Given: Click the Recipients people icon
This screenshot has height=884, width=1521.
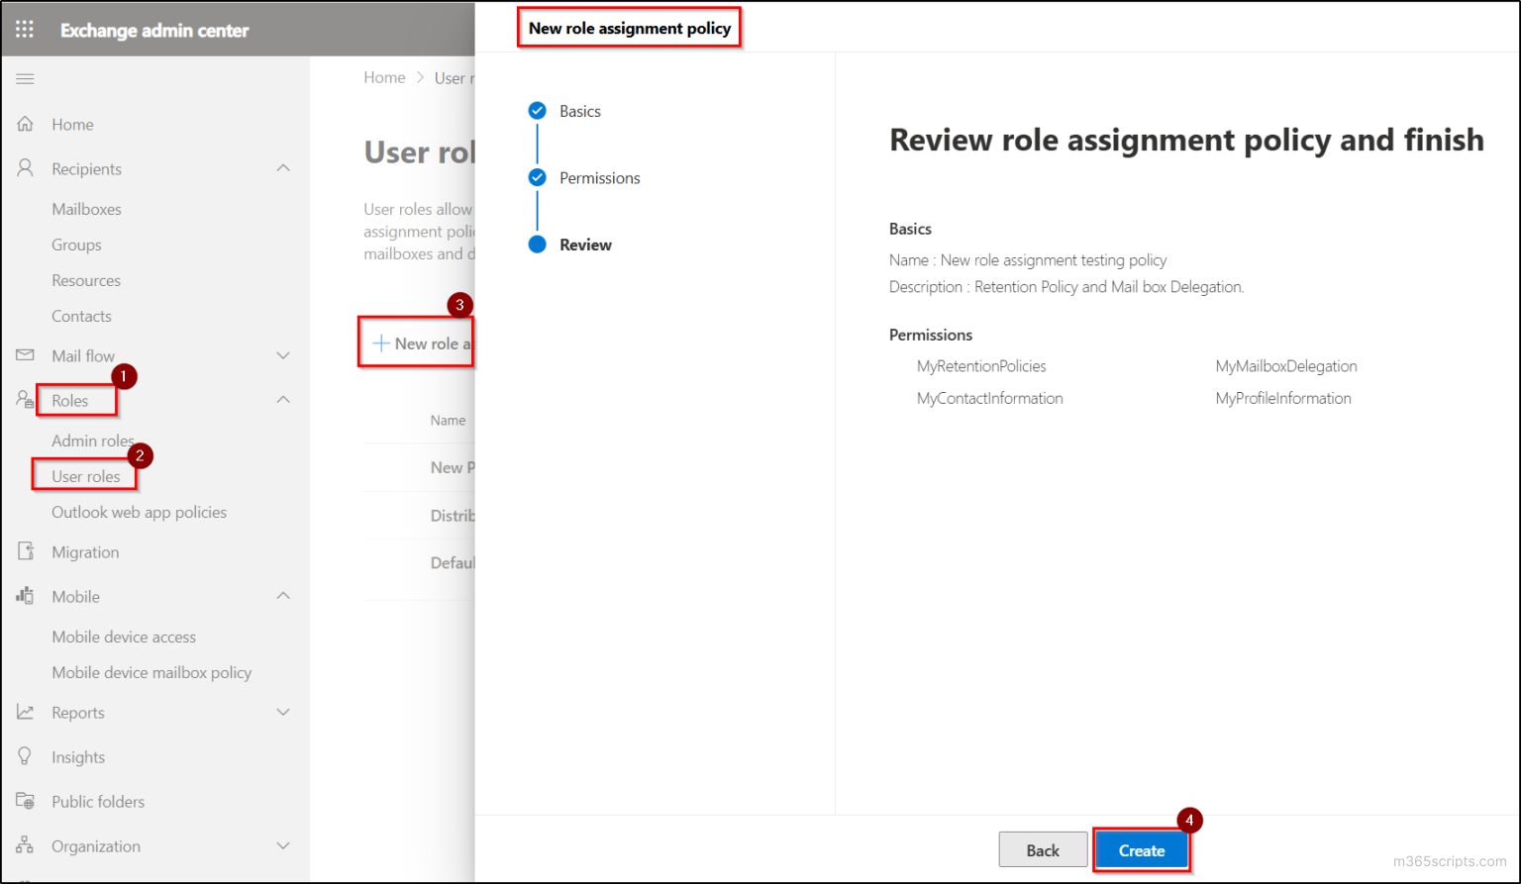Looking at the screenshot, I should 24,168.
